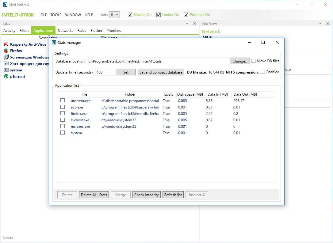Open the FILE menu
The image size is (333, 243).
click(44, 15)
